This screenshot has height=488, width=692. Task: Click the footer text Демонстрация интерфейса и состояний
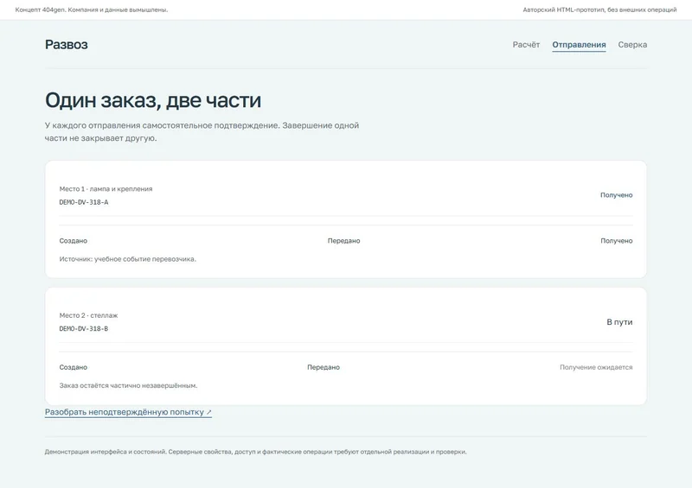point(255,452)
